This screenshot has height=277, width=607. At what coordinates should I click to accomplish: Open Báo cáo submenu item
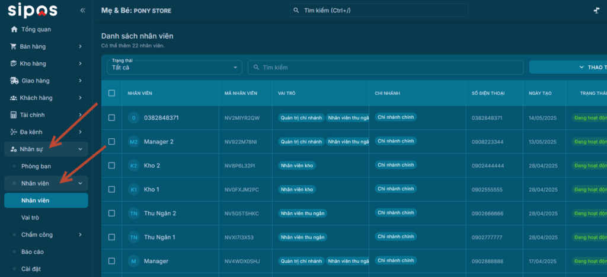pyautogui.click(x=46, y=252)
